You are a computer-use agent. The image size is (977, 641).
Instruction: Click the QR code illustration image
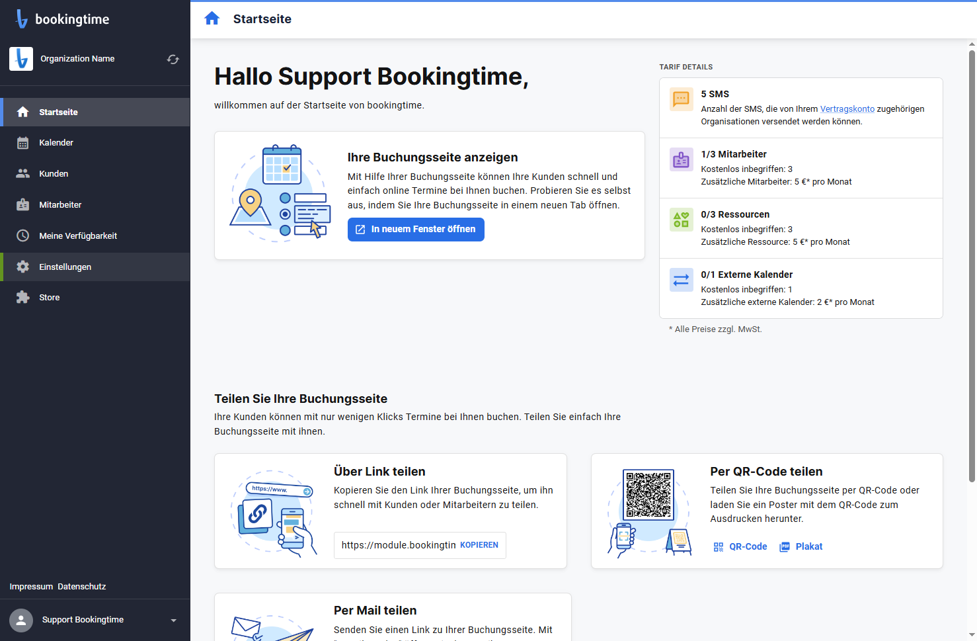tap(650, 513)
